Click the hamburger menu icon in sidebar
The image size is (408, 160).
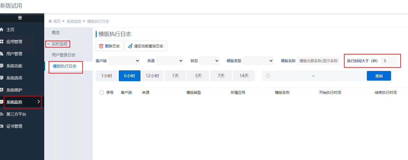coord(20,18)
